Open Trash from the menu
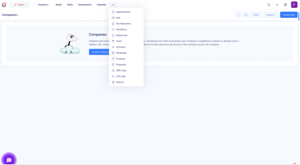The image size is (300, 165). [126, 41]
